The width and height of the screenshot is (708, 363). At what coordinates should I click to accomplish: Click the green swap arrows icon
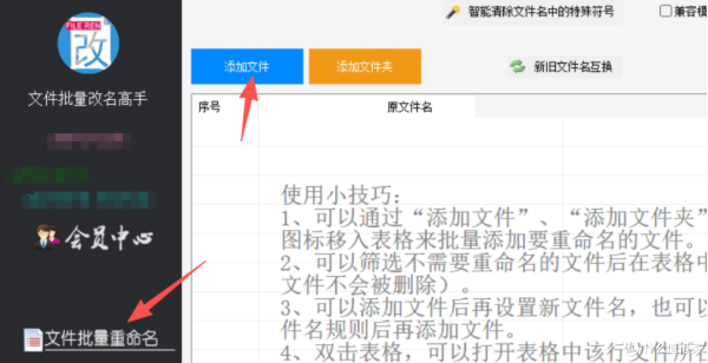click(517, 67)
